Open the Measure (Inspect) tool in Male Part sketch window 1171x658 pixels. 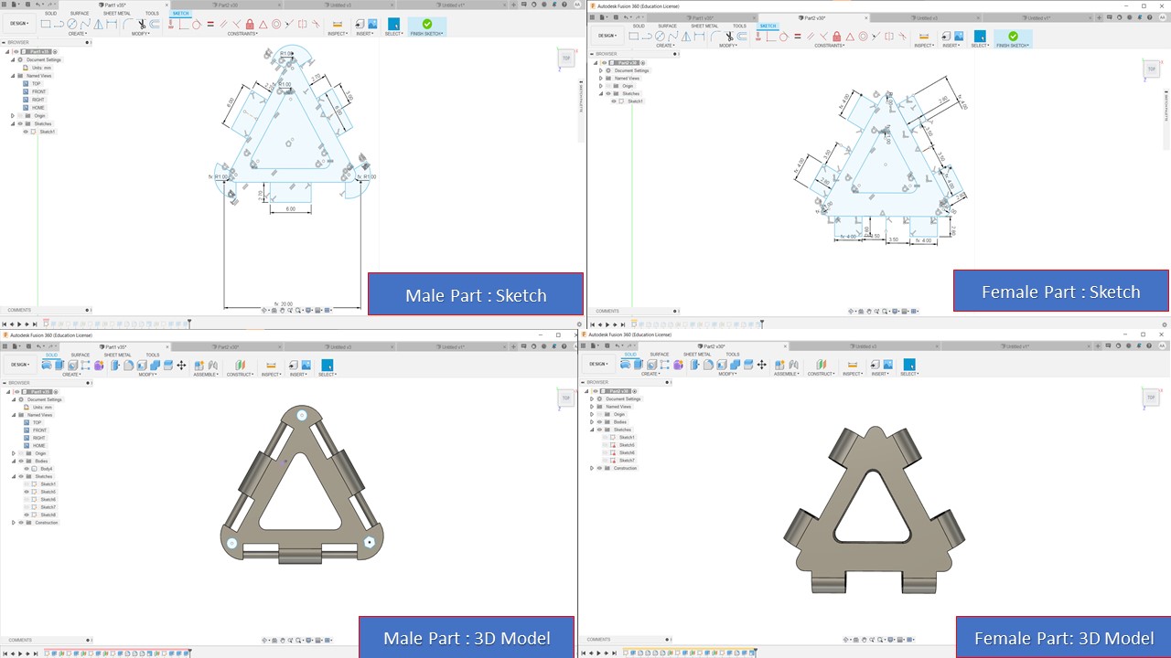coord(338,24)
